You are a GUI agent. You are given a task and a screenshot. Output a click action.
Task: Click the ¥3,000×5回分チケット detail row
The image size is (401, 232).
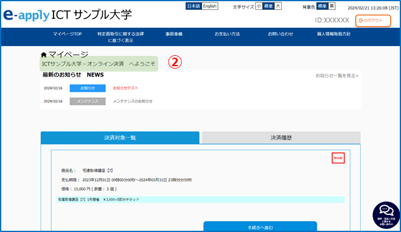pos(201,200)
